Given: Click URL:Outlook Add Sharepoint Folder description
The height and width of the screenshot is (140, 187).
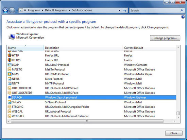Looking at the screenshot, I should pos(67,107).
